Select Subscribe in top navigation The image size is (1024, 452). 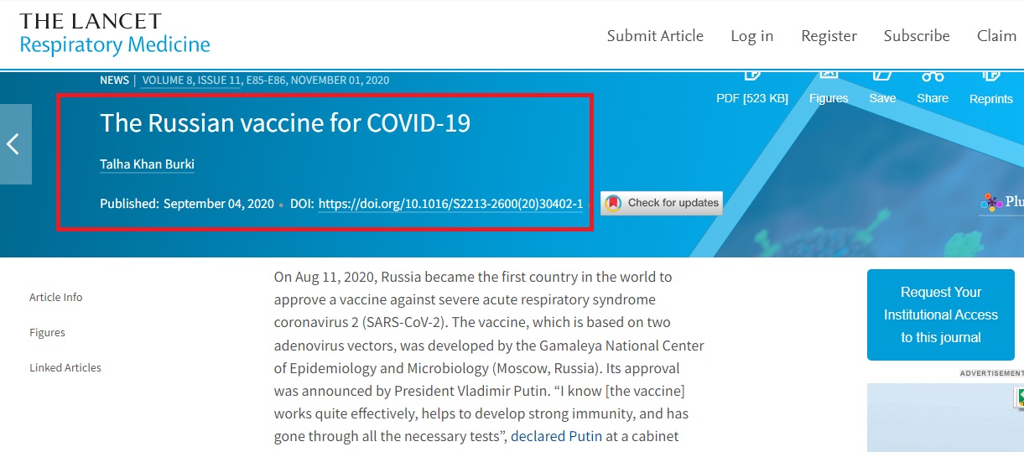917,35
